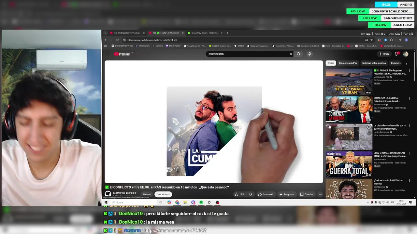Switch to the ShamiiPlay Stream tab
The width and height of the screenshot is (417, 234).
click(x=205, y=33)
